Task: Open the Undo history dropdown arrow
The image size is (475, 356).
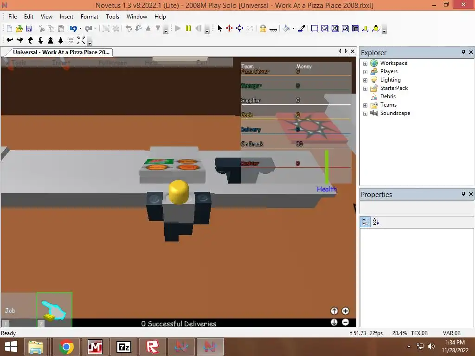Action: 80,29
